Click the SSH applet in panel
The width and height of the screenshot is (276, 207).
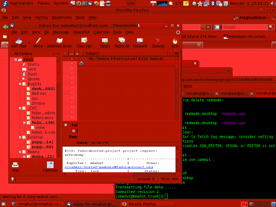tap(130, 3)
